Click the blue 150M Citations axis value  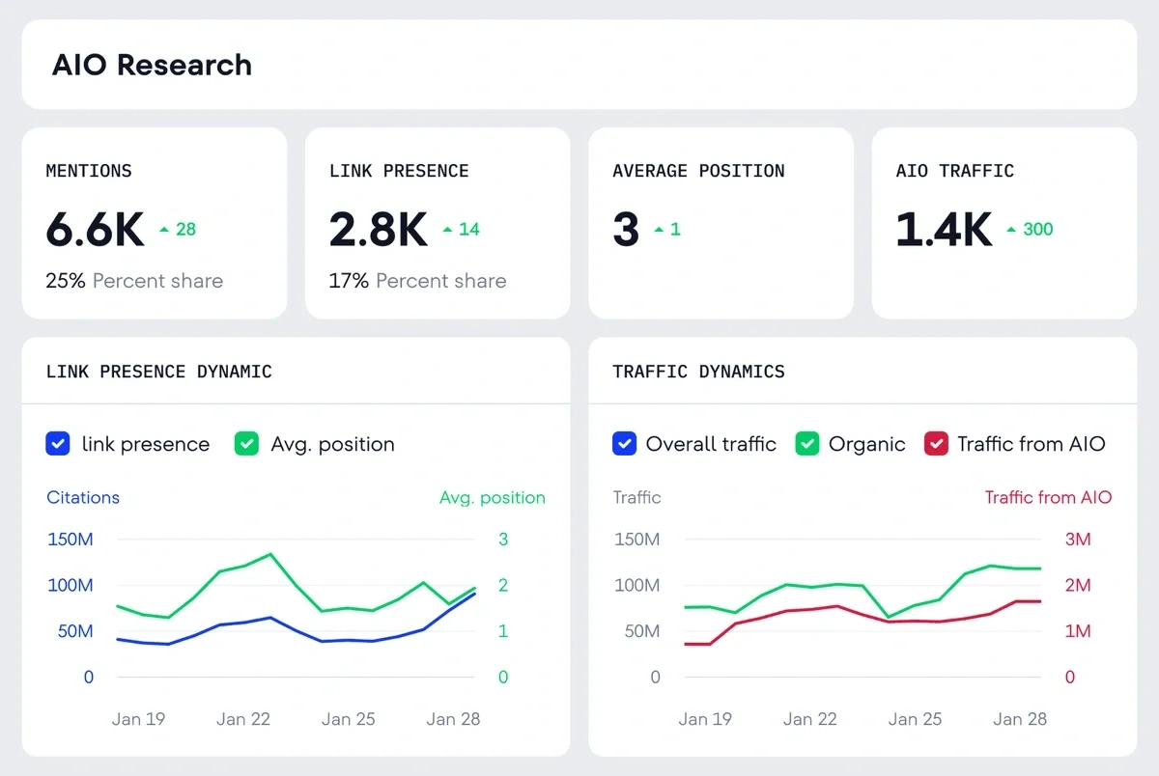point(71,540)
